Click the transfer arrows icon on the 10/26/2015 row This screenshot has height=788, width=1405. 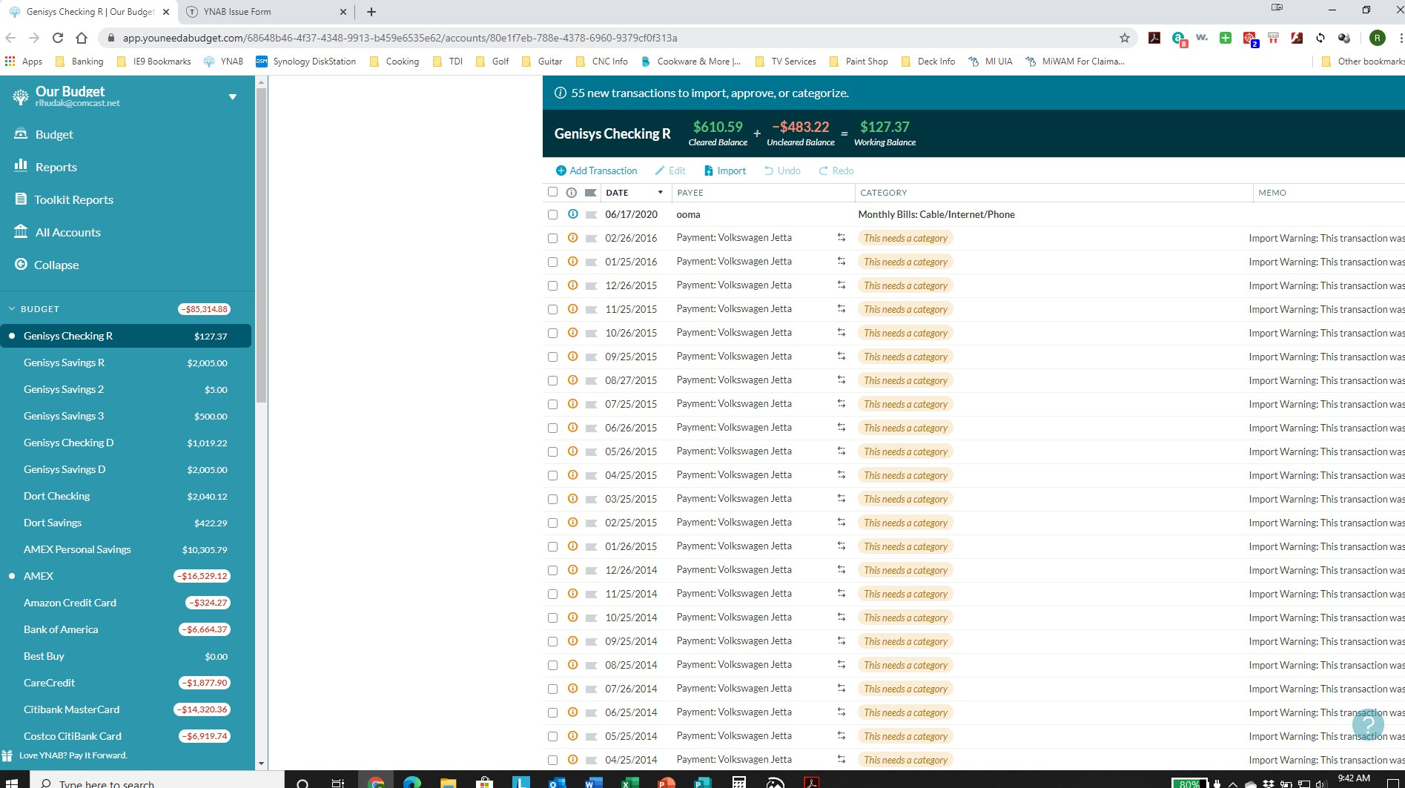(842, 333)
